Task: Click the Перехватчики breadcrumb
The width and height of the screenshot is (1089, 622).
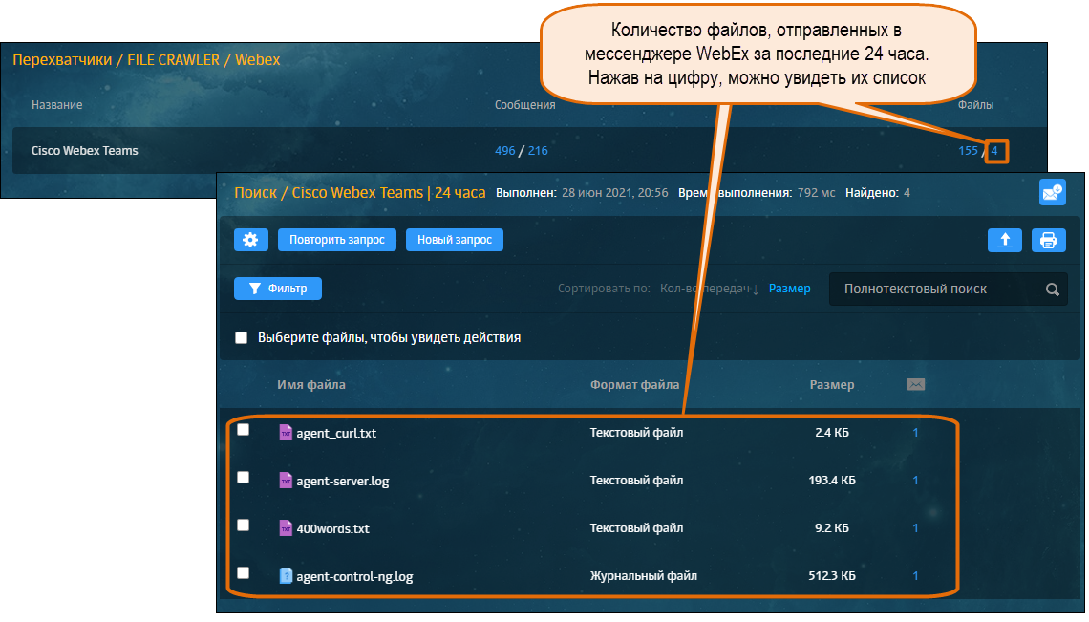Action: tap(62, 60)
